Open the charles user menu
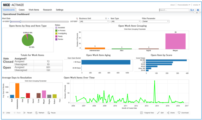 point(197,5)
